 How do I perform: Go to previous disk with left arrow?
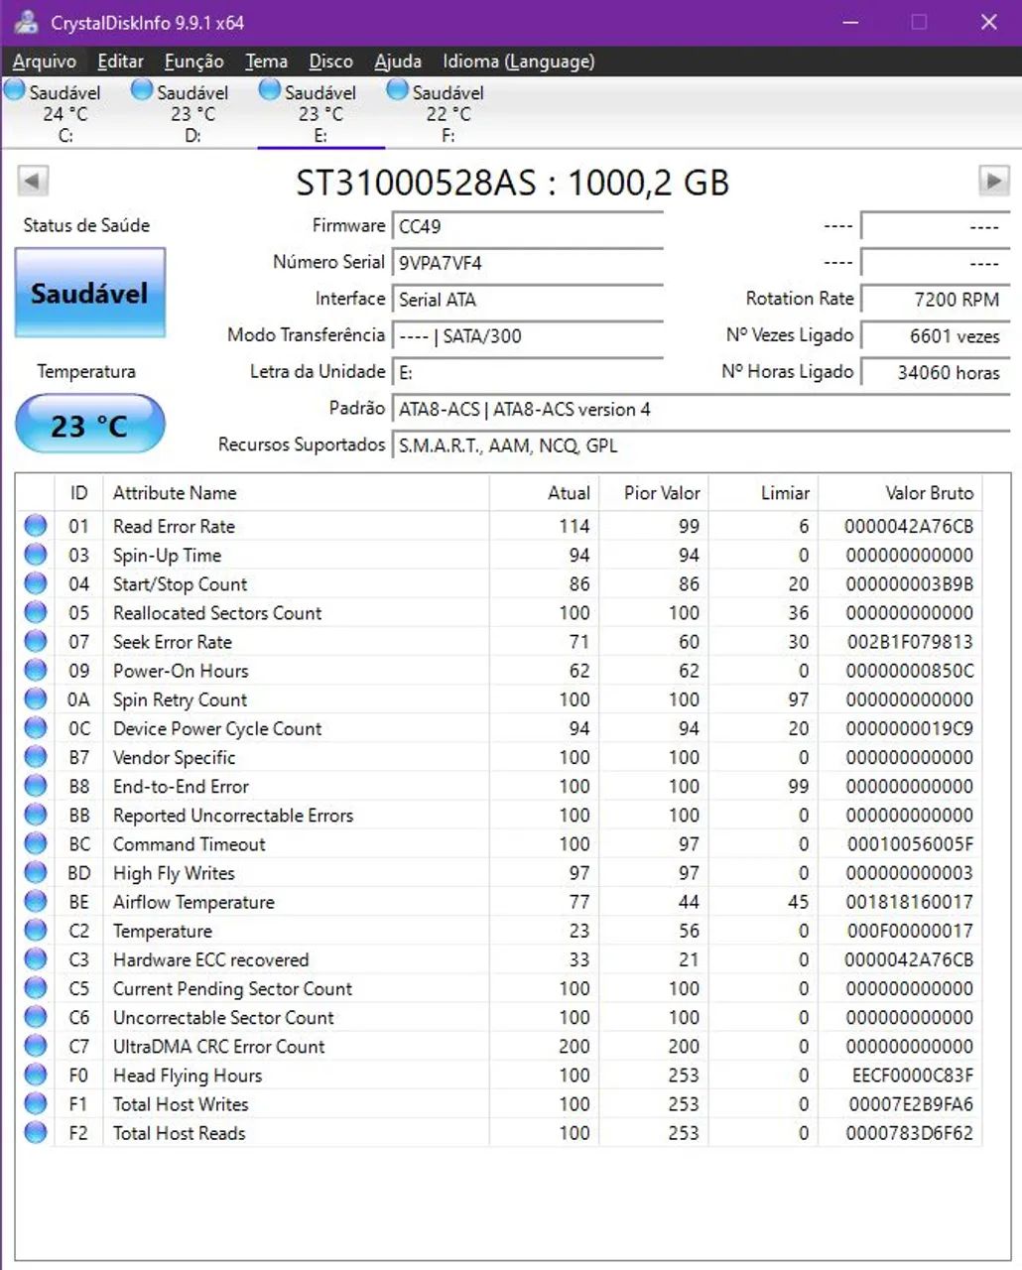point(33,181)
